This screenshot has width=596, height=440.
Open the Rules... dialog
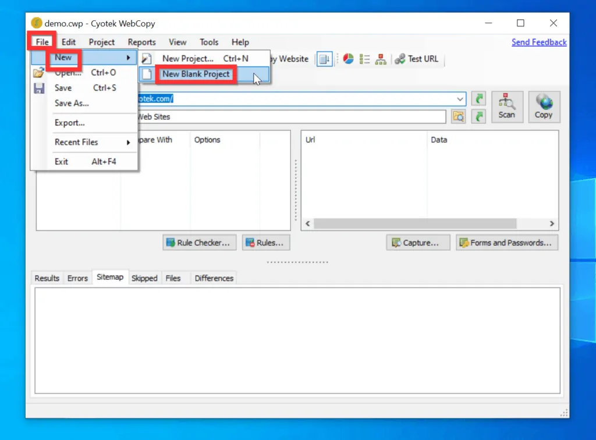[266, 243]
